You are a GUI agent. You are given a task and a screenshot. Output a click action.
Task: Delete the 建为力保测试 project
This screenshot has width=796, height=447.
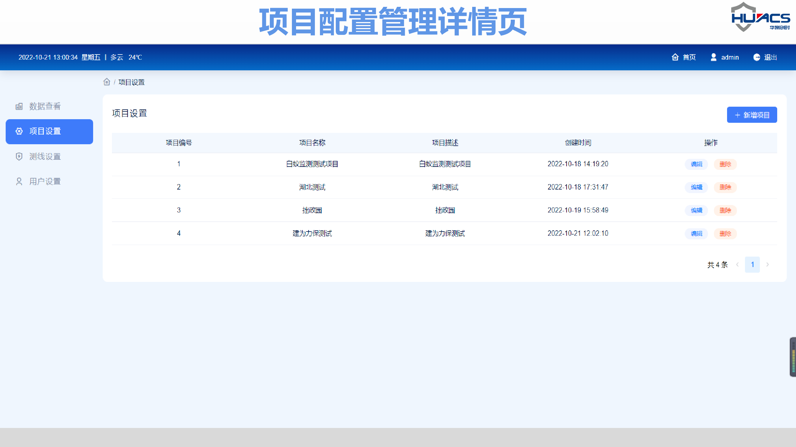(x=725, y=234)
